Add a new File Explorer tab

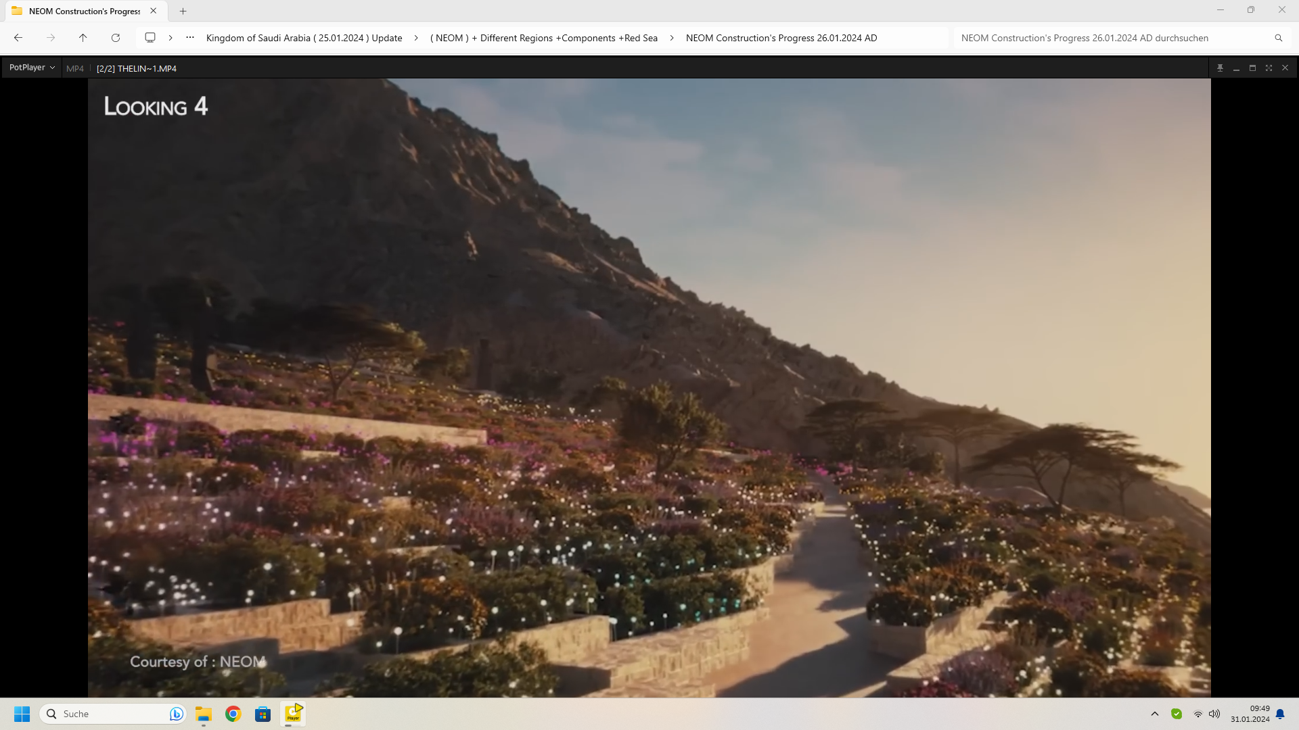point(183,11)
